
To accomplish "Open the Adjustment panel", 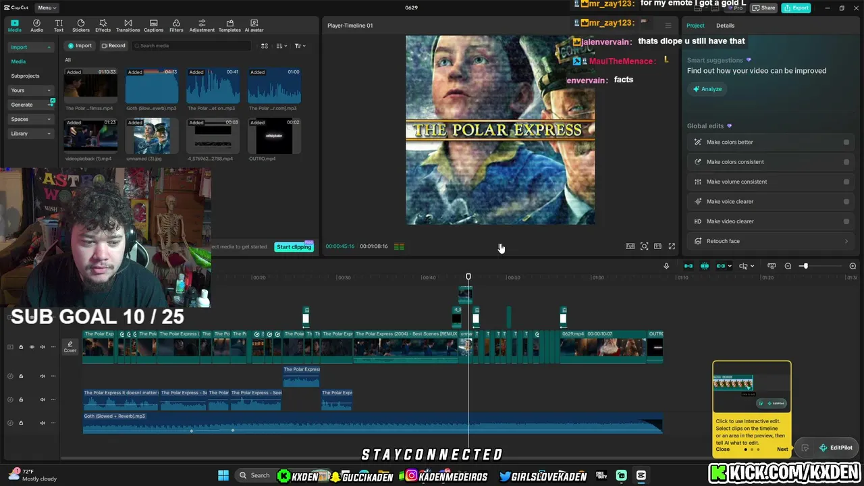I will pos(202,26).
